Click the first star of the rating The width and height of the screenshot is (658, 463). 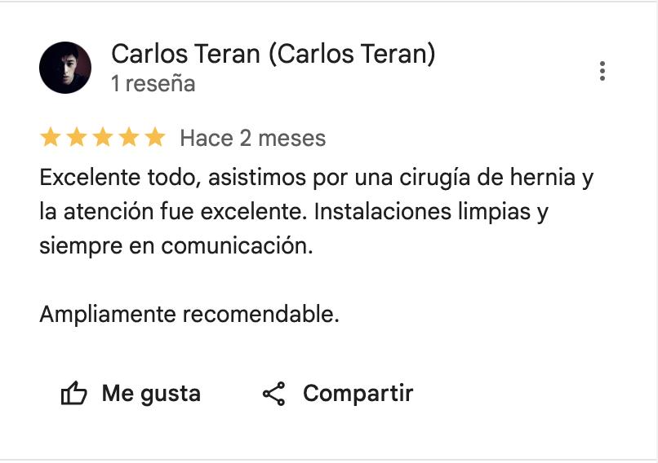[x=51, y=139]
